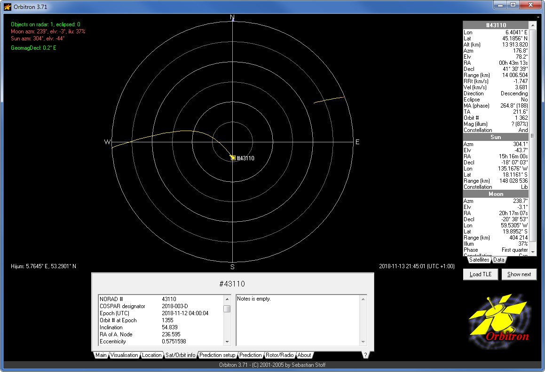Click the question mark help tab
The height and width of the screenshot is (372, 545).
365,355
